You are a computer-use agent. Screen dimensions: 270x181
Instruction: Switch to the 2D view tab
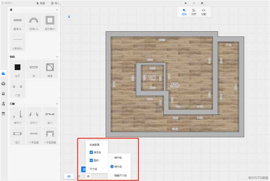[69, 177]
